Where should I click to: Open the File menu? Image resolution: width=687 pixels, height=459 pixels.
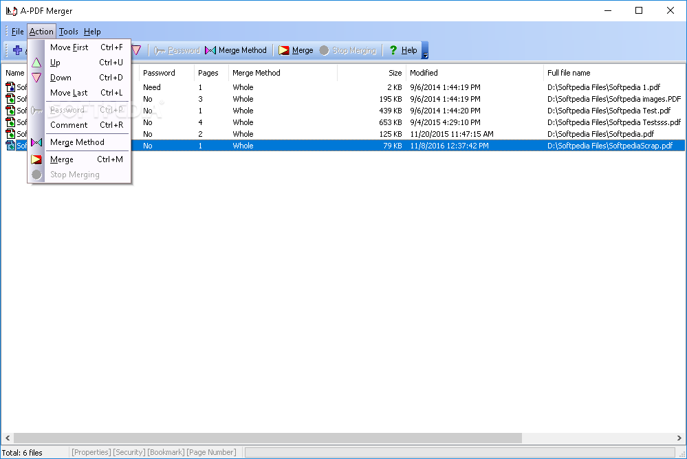click(x=17, y=32)
